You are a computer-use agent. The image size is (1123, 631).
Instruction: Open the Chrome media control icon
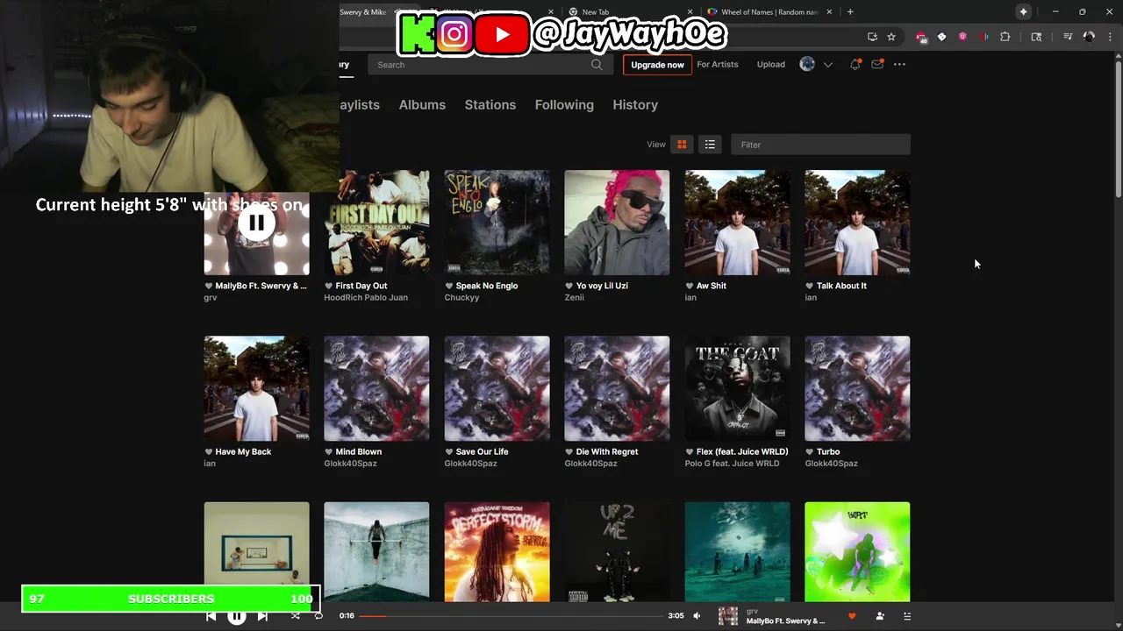[x=1068, y=37]
